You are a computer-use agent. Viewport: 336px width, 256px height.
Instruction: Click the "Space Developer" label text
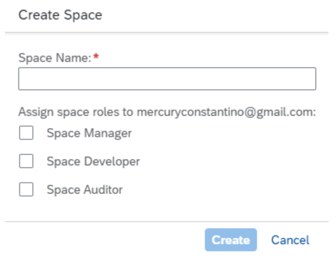(93, 161)
